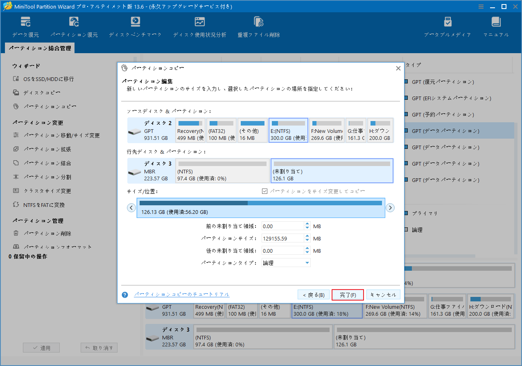This screenshot has width=522, height=366.
Task: Select source partition (その他) 16 MB in dialog
Action: 253,130
